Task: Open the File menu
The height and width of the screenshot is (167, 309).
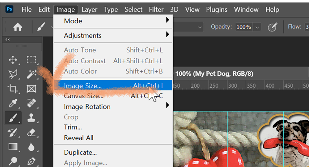Action: (x=27, y=10)
